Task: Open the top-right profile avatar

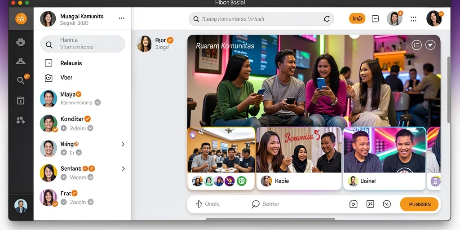Action: pyautogui.click(x=434, y=18)
